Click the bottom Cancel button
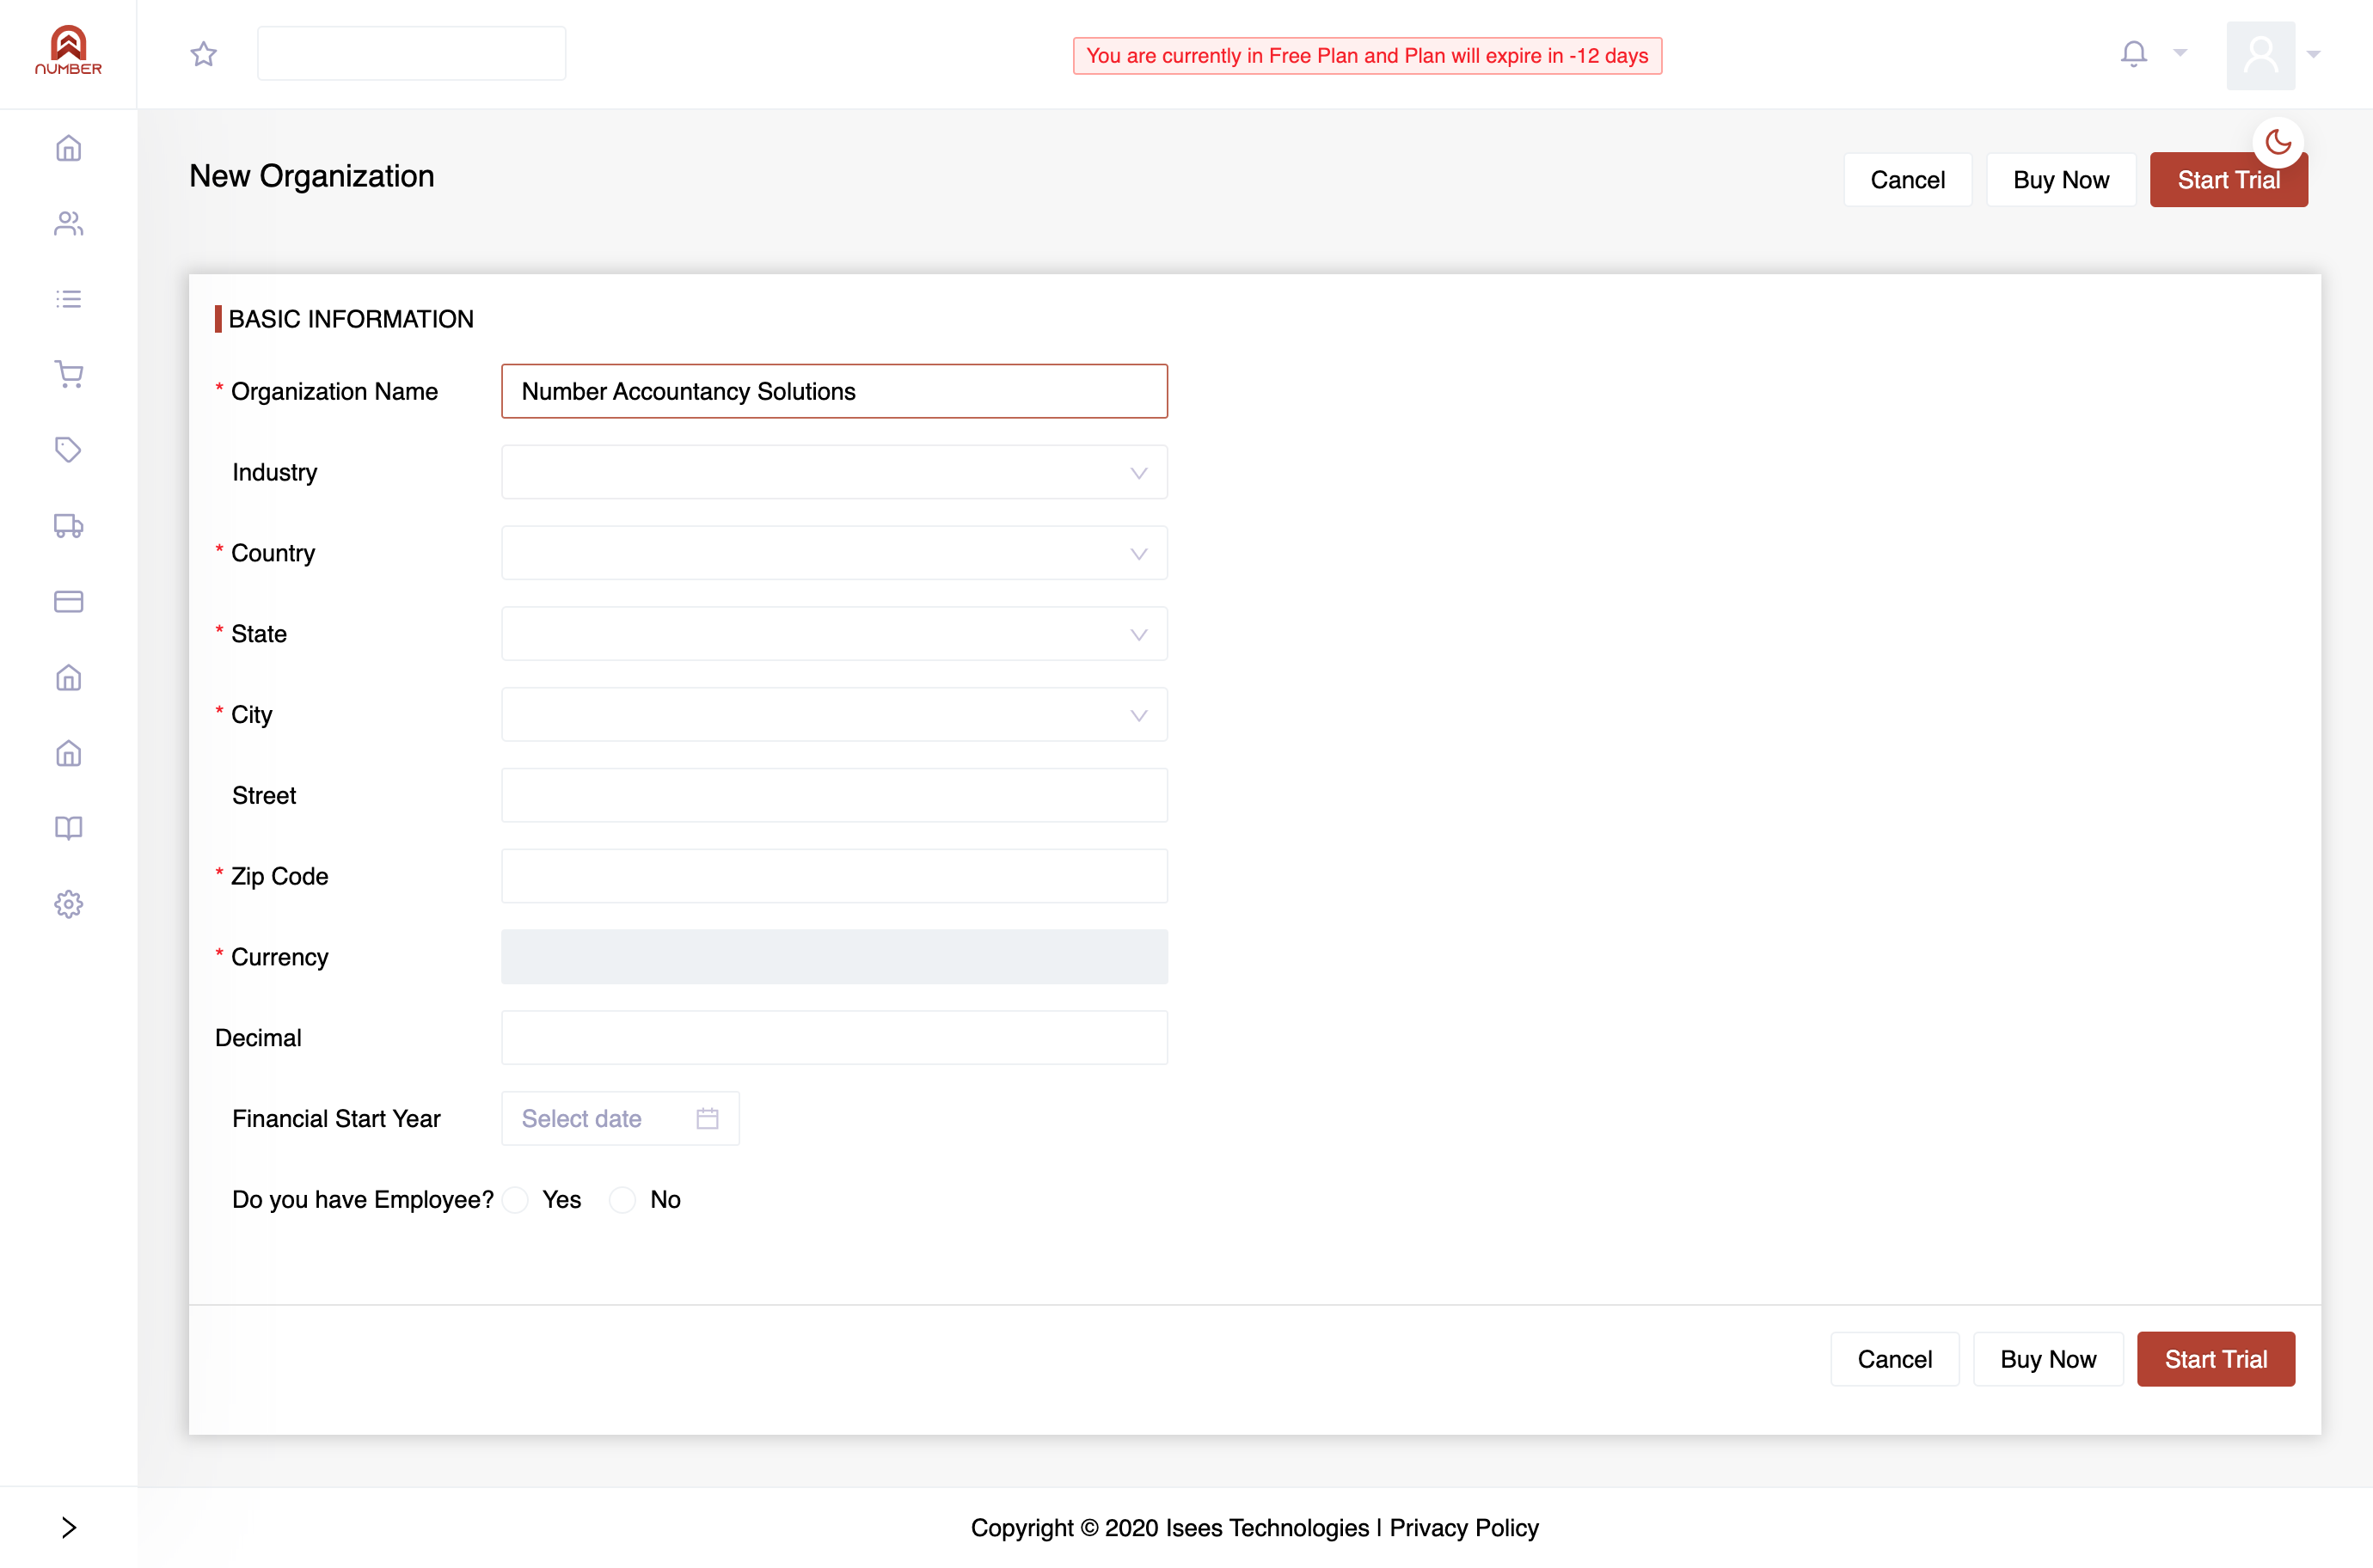The height and width of the screenshot is (1568, 2373). pos(1894,1359)
